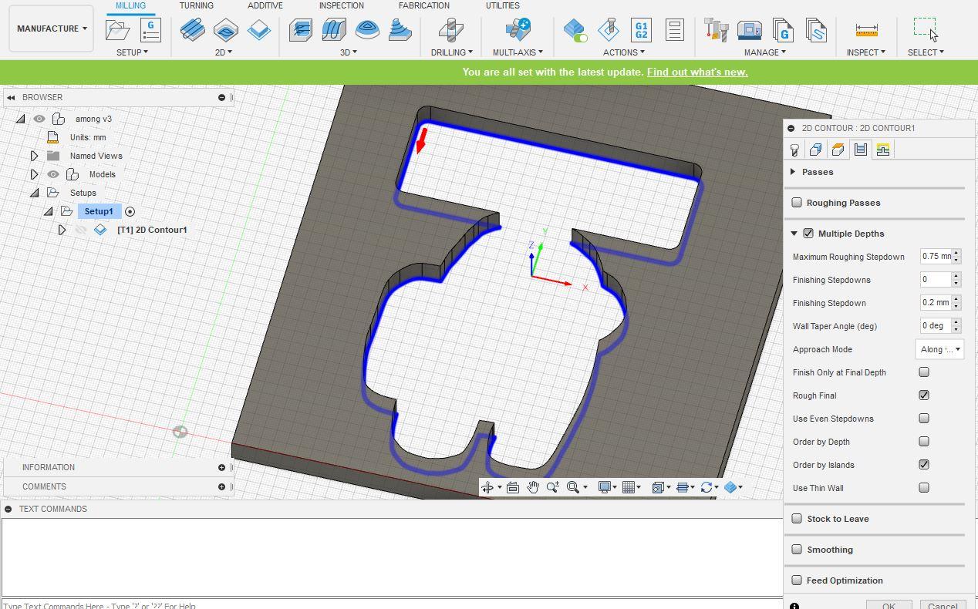Click OK in the 2D Contour dialog
Image resolution: width=978 pixels, height=609 pixels.
(889, 605)
